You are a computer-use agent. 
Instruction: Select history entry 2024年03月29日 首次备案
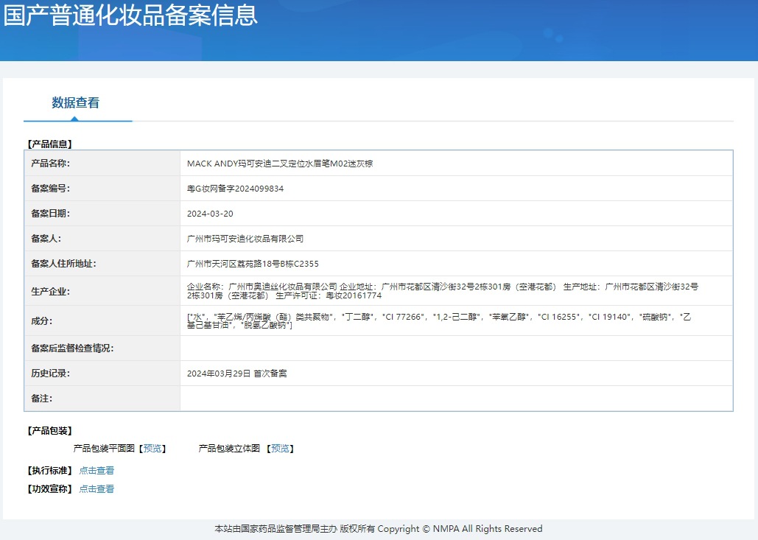(x=237, y=374)
